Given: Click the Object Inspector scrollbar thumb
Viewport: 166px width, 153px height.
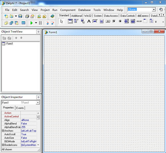Looking at the screenshot, I should tap(38, 117).
